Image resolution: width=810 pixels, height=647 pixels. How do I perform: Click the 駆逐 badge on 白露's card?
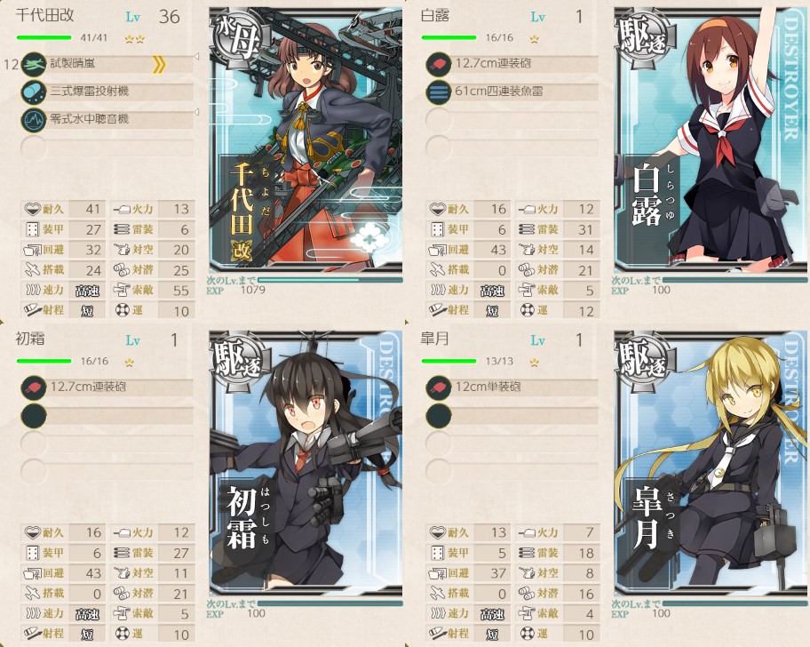(x=645, y=39)
